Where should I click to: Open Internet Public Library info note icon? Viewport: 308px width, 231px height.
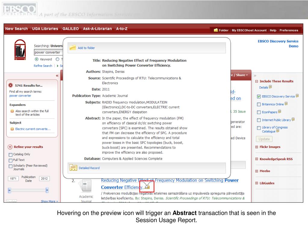293,119
